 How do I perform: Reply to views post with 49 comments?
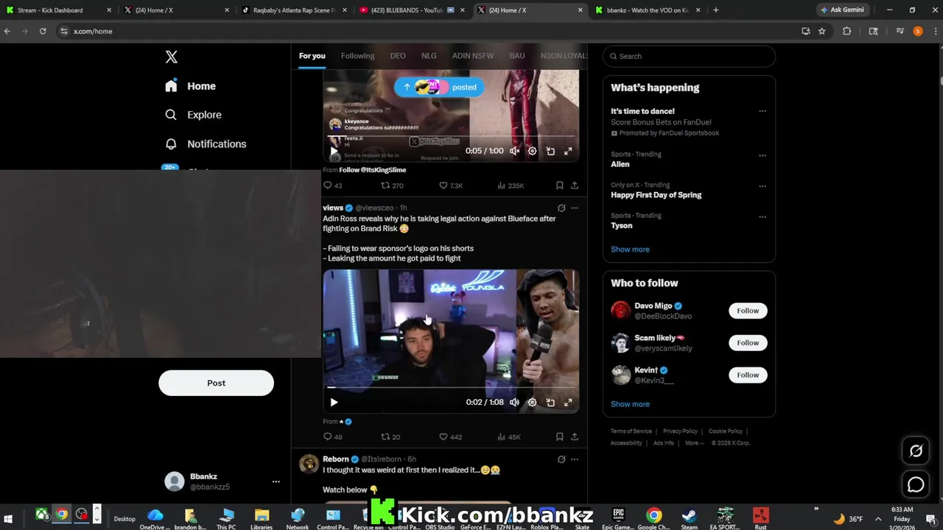(x=332, y=437)
